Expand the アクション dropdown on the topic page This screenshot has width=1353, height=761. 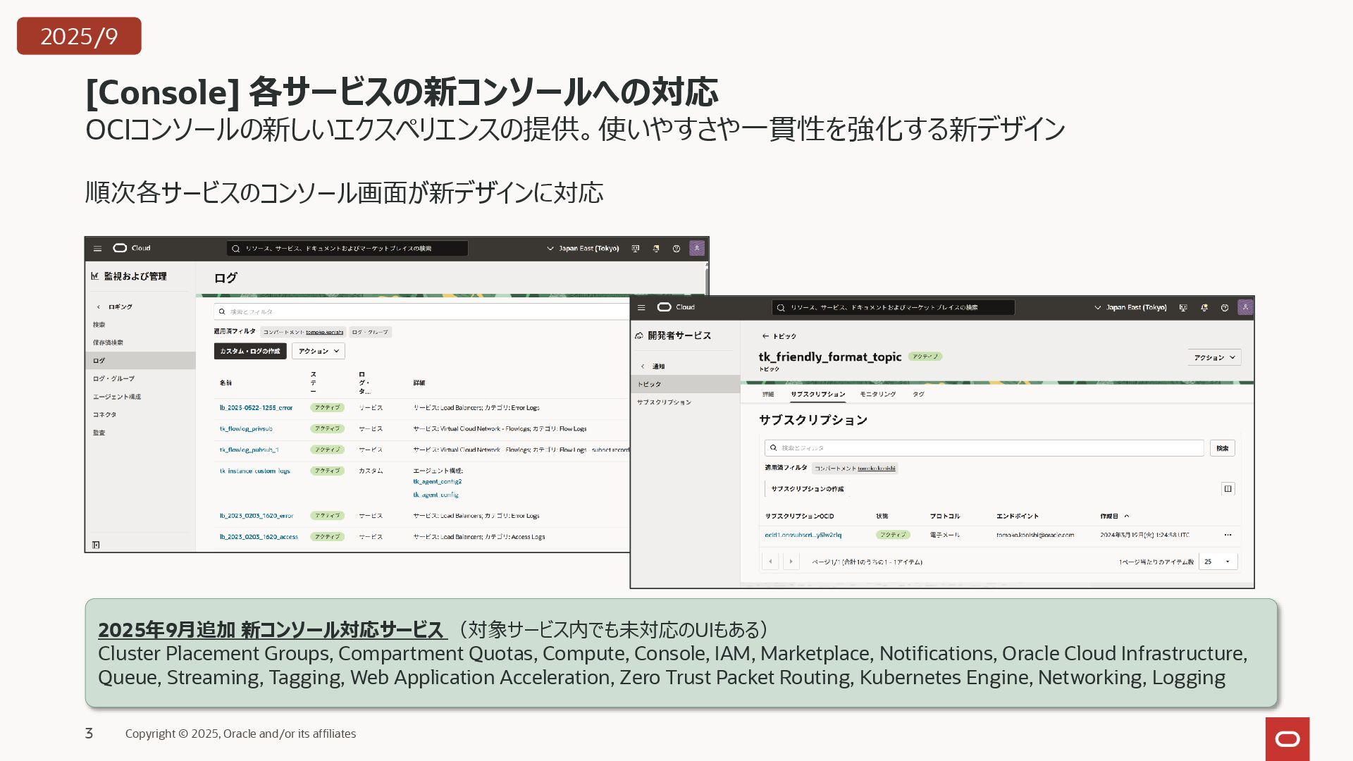[1214, 357]
